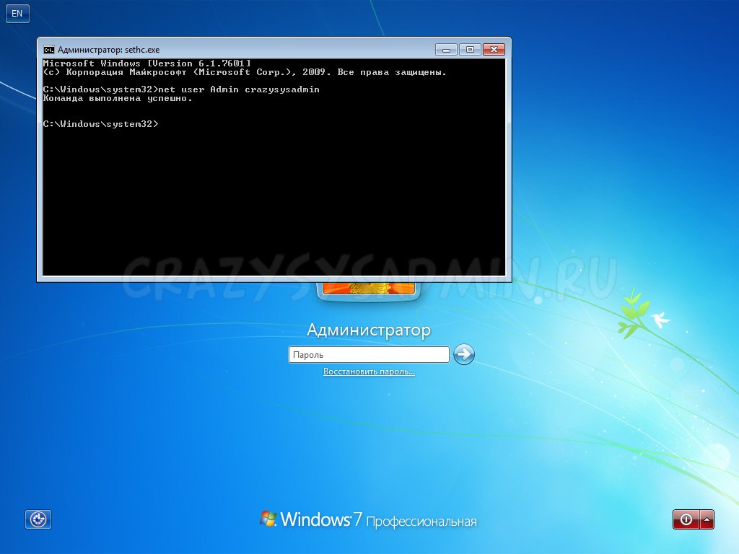Maximize the sethc.exe console window

(x=471, y=49)
